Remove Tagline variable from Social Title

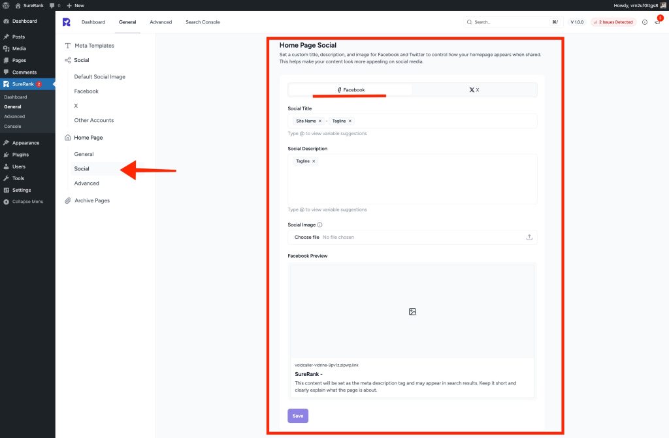click(x=350, y=121)
